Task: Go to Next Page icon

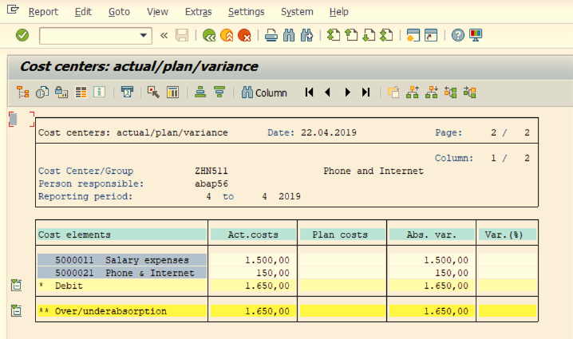Action: [369, 35]
